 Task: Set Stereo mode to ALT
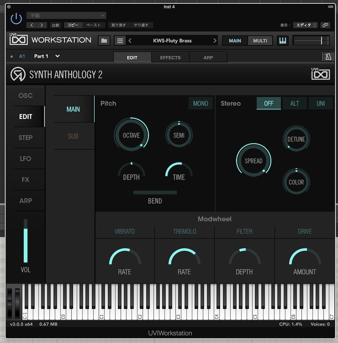click(294, 104)
